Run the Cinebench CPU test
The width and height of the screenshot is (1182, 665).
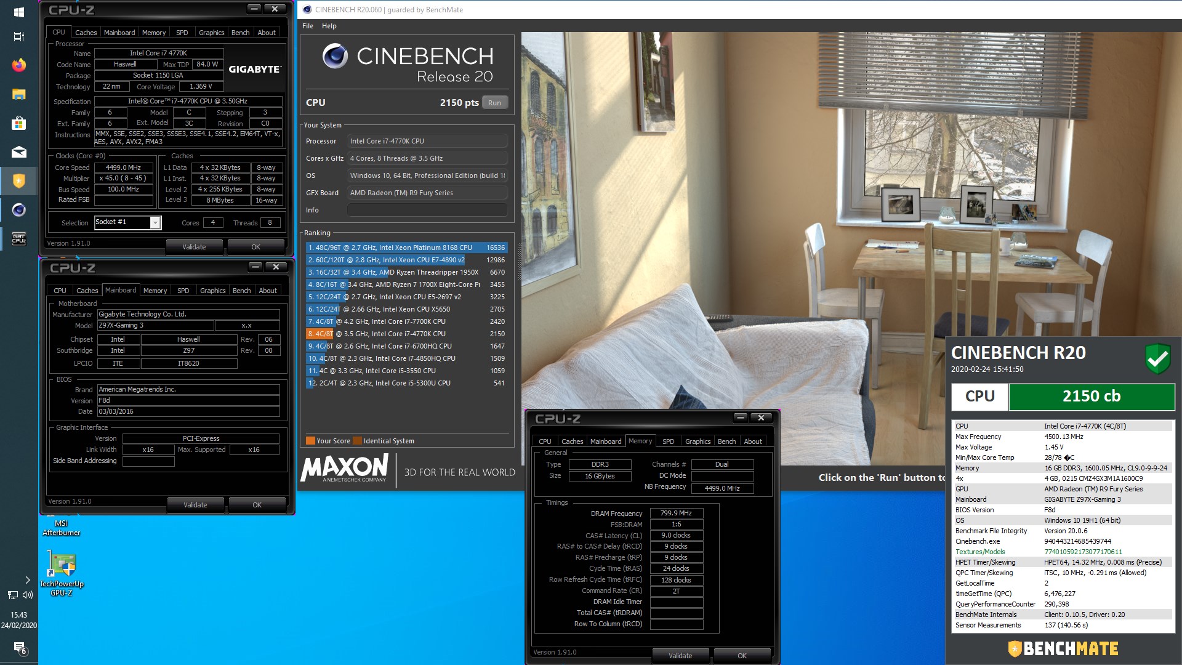coord(494,103)
